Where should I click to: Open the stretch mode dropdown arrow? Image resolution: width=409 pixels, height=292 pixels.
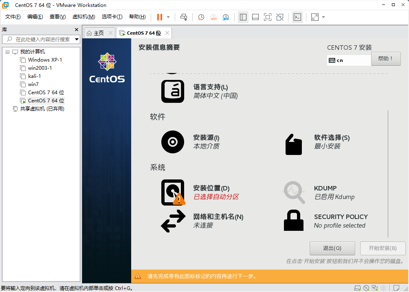click(323, 17)
